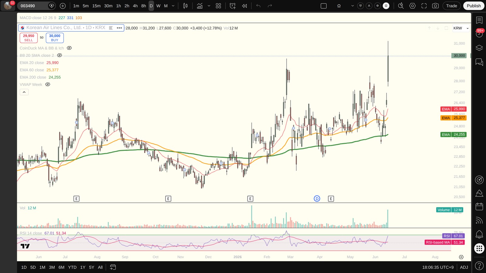486x273 pixels.
Task: Take a snapshot with camera icon
Action: tap(435, 6)
